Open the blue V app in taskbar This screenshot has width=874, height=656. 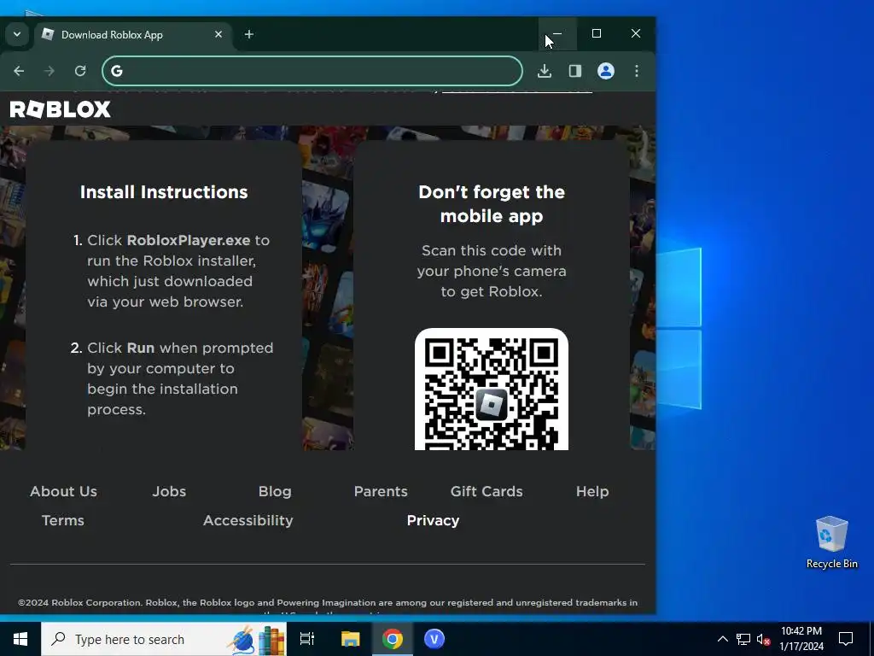[x=434, y=639]
